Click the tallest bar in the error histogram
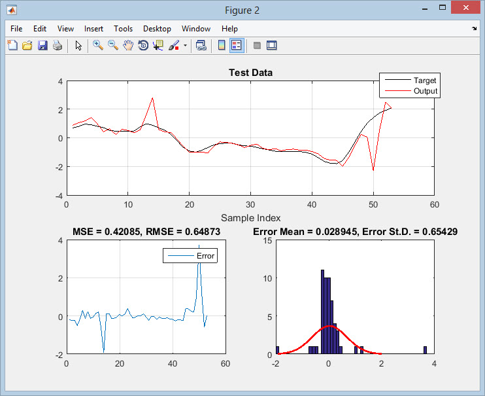Screen dimensions: 485x396 (323, 312)
